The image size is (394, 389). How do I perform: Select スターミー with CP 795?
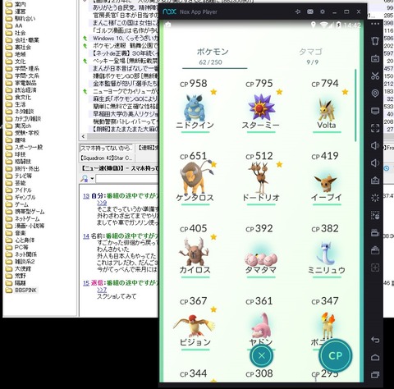click(261, 106)
